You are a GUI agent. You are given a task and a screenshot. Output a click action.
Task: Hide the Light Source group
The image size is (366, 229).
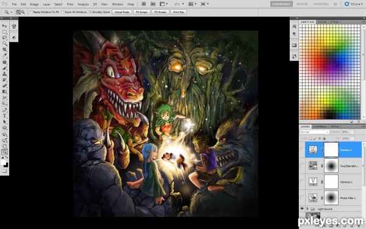302,209
